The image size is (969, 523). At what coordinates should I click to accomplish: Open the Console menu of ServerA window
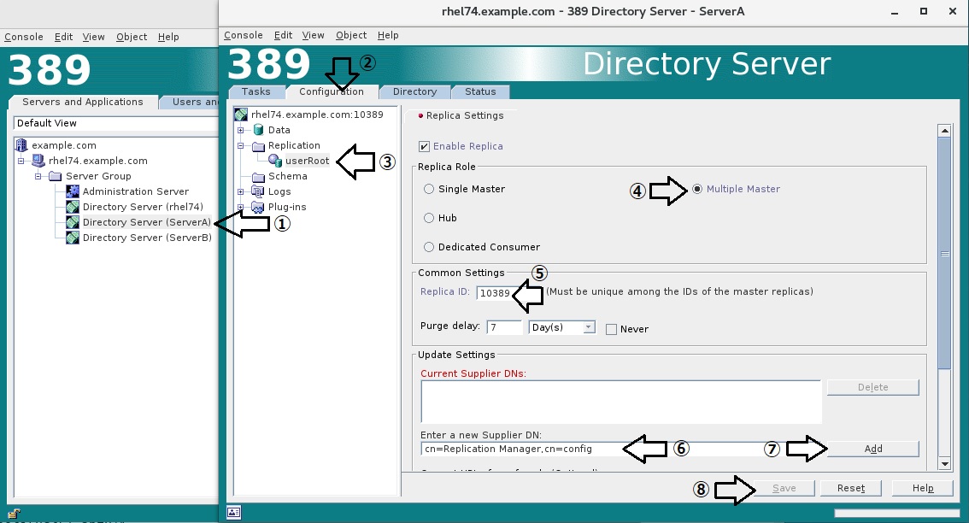coord(244,35)
